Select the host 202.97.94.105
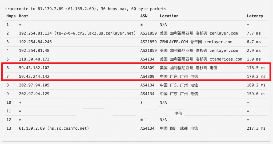 pos(34,85)
